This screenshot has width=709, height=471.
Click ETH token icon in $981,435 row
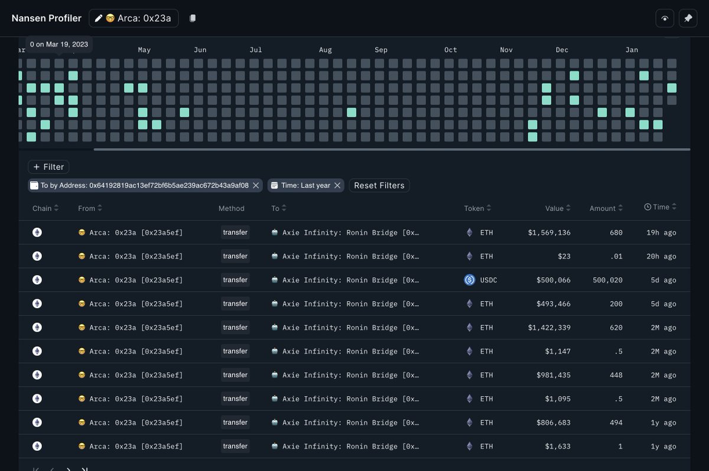(470, 375)
